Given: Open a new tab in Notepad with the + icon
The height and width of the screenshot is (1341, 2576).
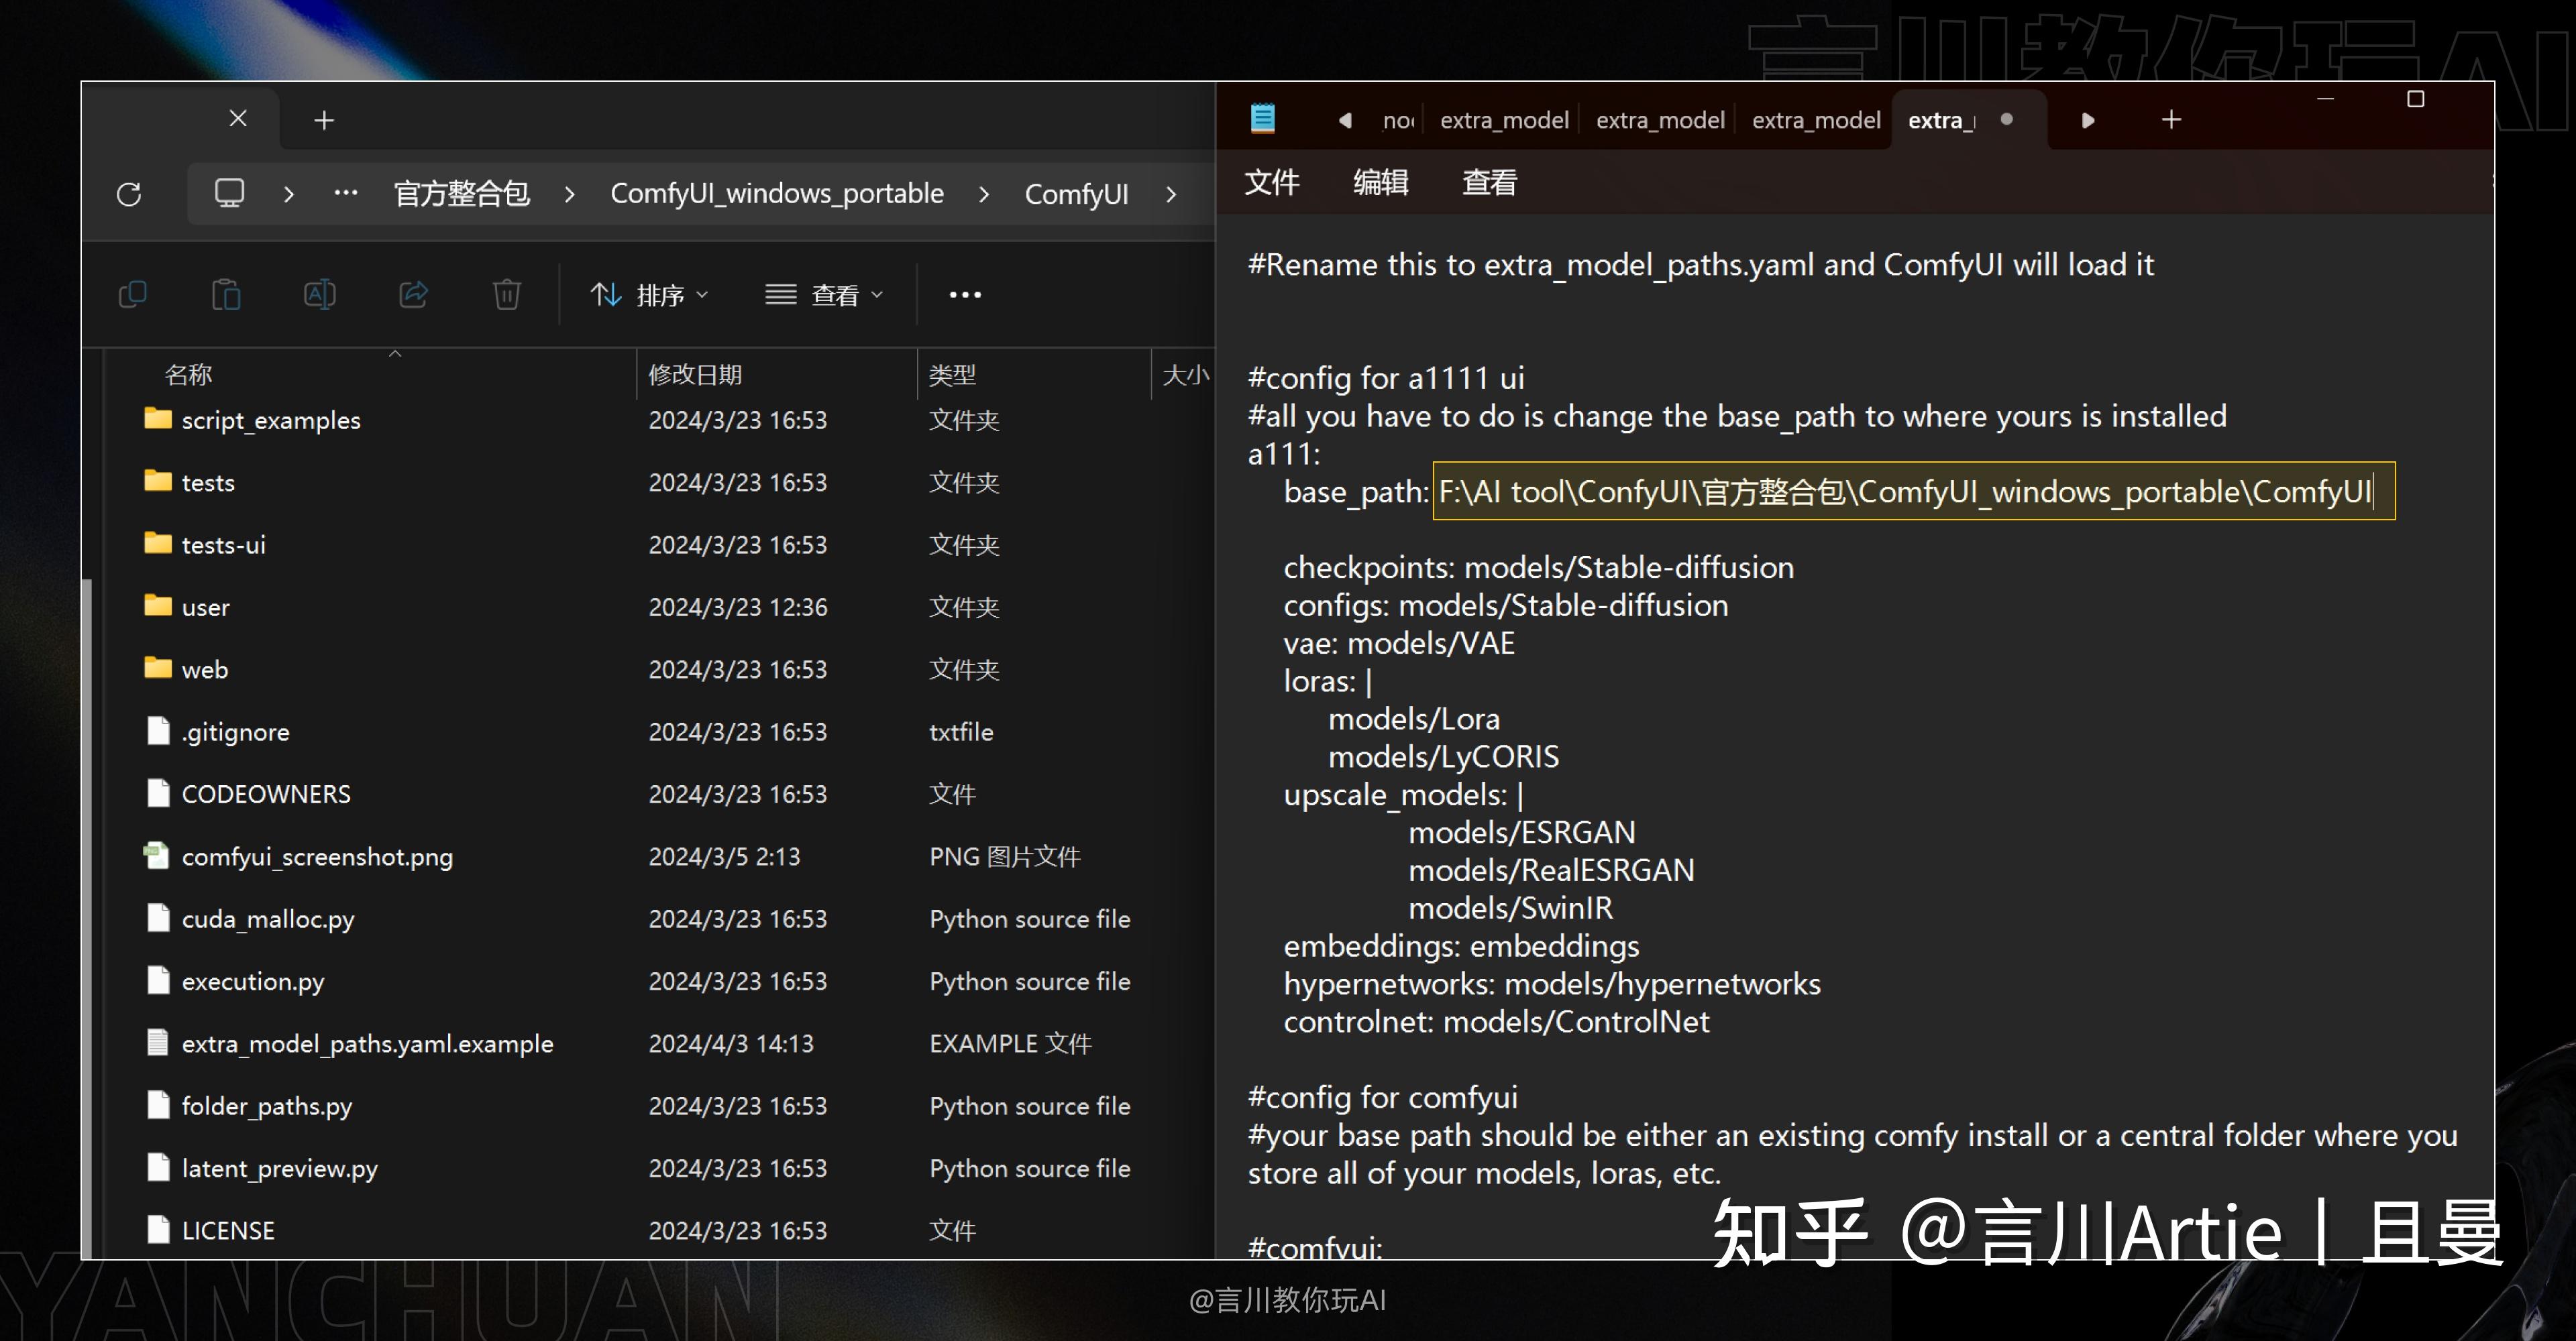Looking at the screenshot, I should (x=2170, y=119).
